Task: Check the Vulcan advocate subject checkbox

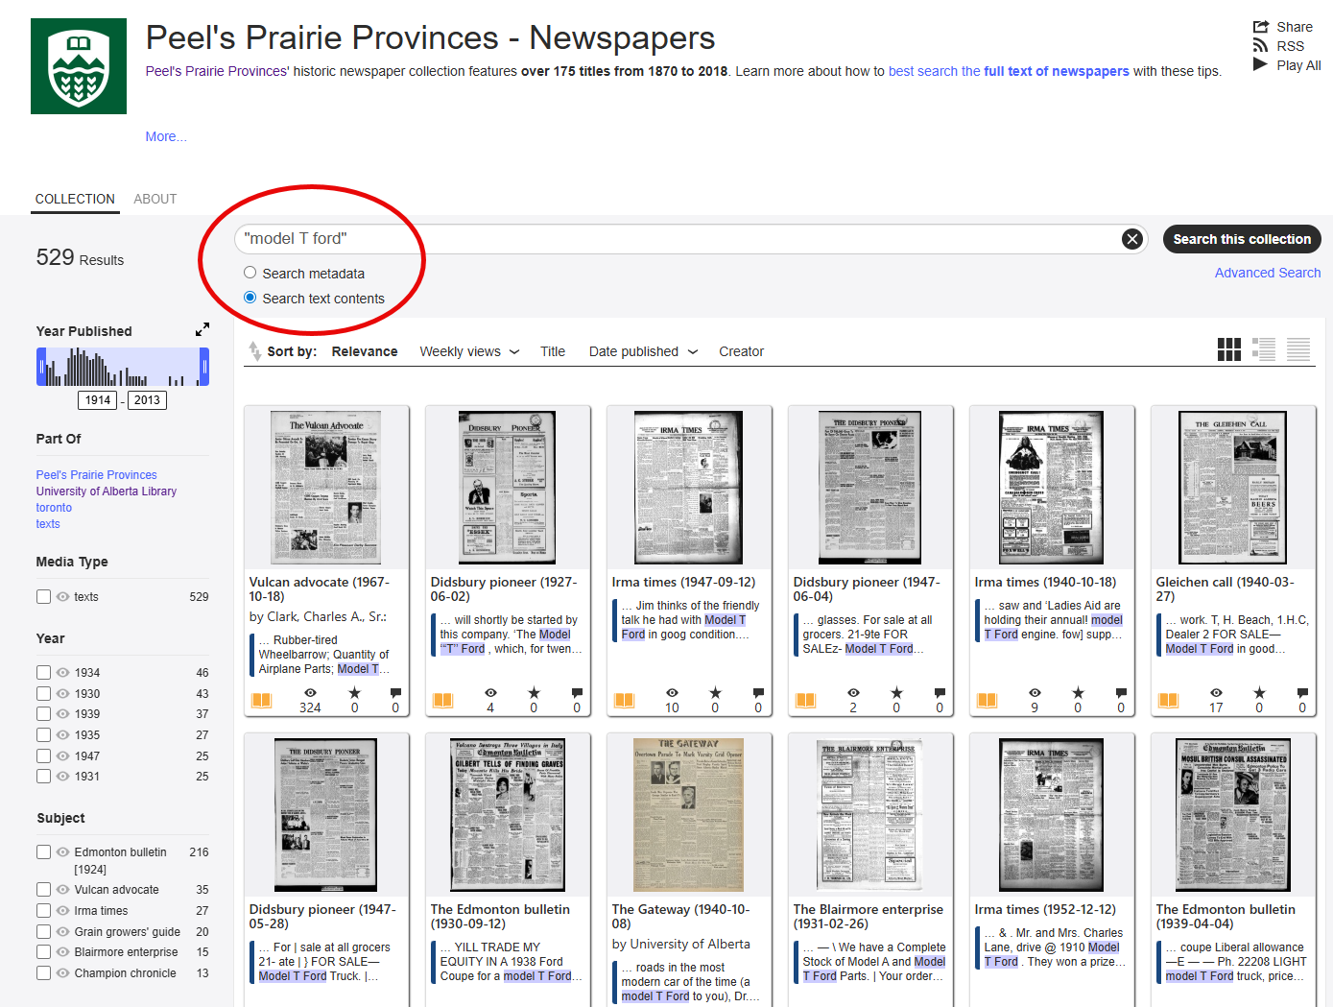Action: coord(43,889)
